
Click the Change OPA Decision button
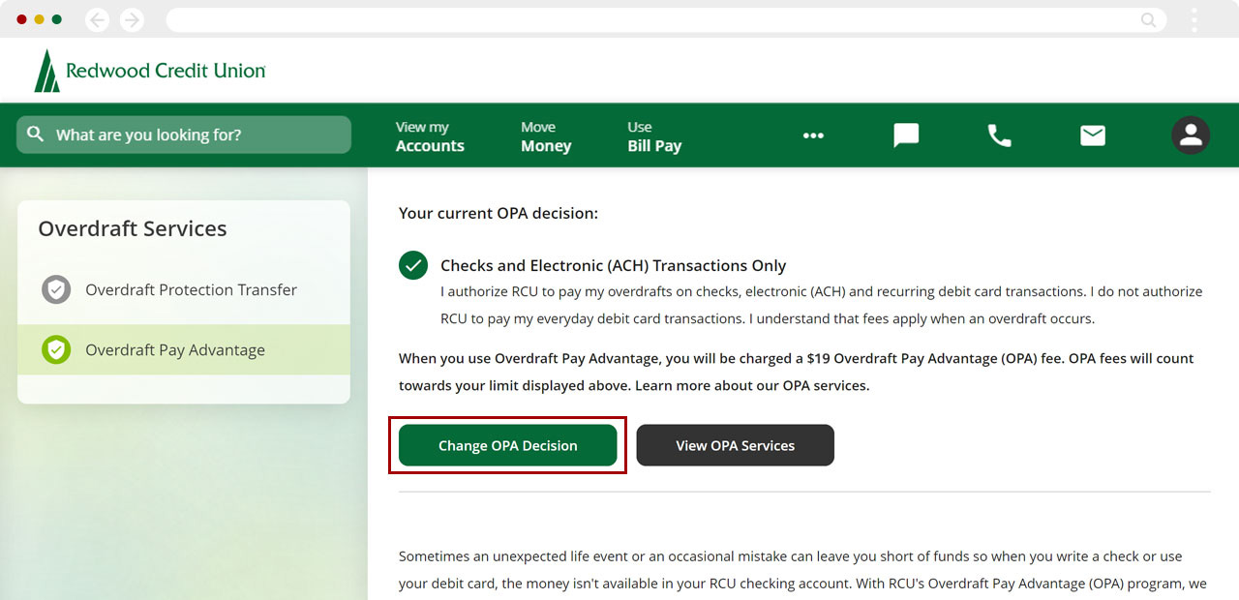[x=507, y=445]
